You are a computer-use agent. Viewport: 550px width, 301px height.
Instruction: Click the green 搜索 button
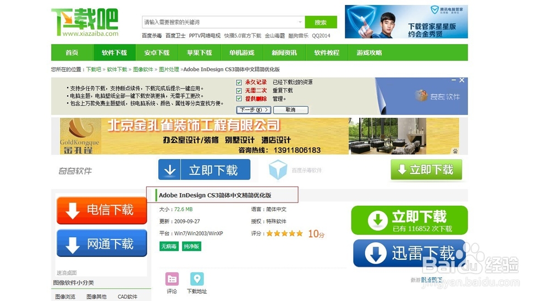[x=321, y=22]
